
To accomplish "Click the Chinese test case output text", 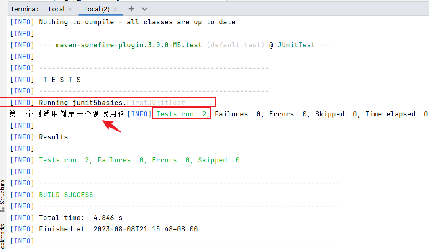I will point(67,114).
